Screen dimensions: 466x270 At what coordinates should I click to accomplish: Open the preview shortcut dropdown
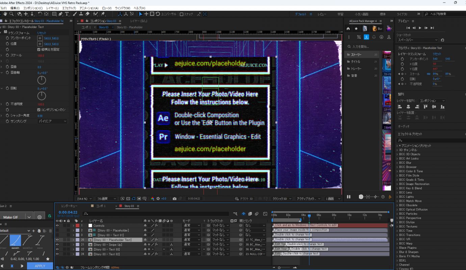(x=417, y=40)
